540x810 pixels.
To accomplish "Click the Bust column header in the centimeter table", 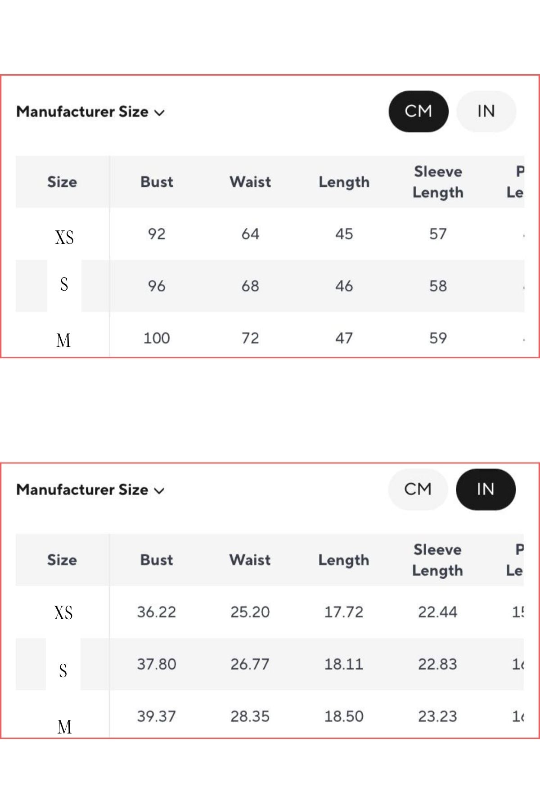I will pos(157,182).
